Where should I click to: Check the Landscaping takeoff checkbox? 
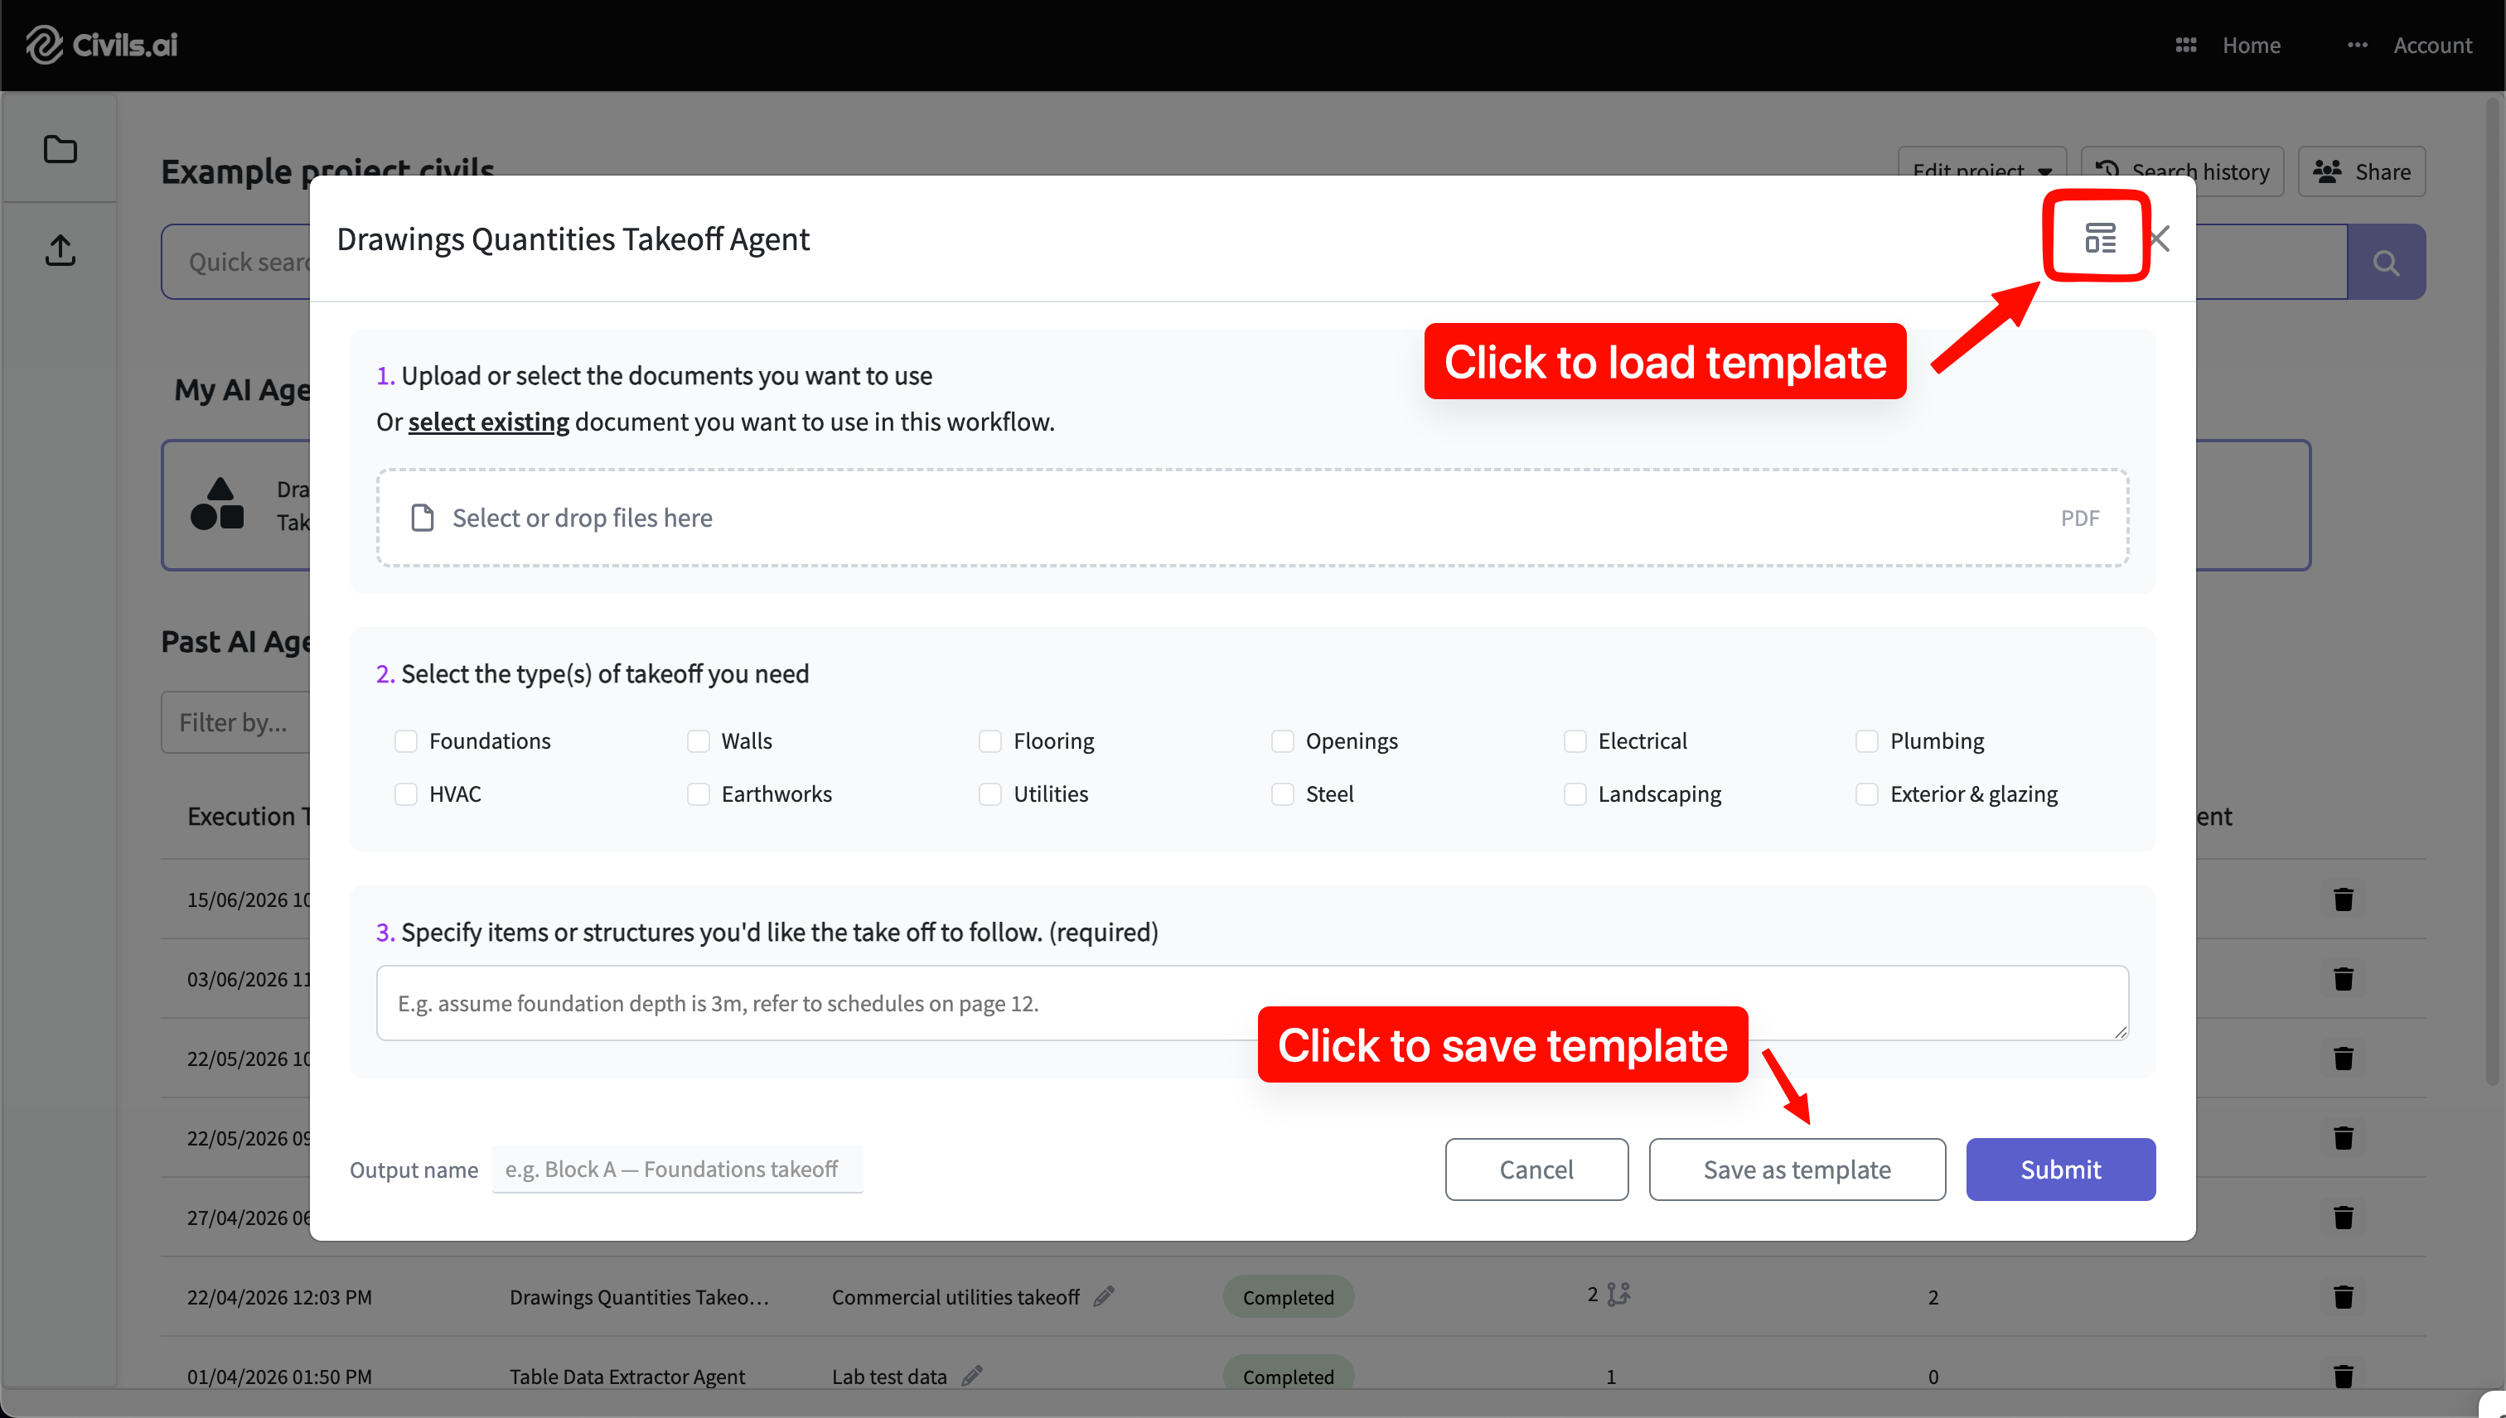(x=1575, y=793)
